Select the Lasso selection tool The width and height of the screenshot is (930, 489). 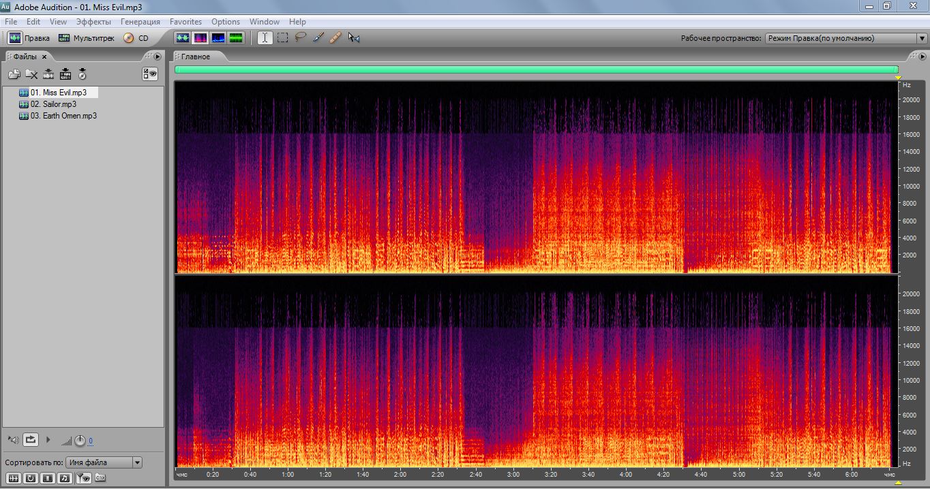[300, 38]
